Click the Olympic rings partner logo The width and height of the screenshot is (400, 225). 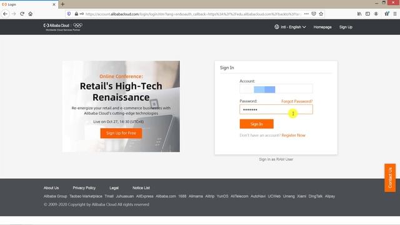(x=77, y=25)
